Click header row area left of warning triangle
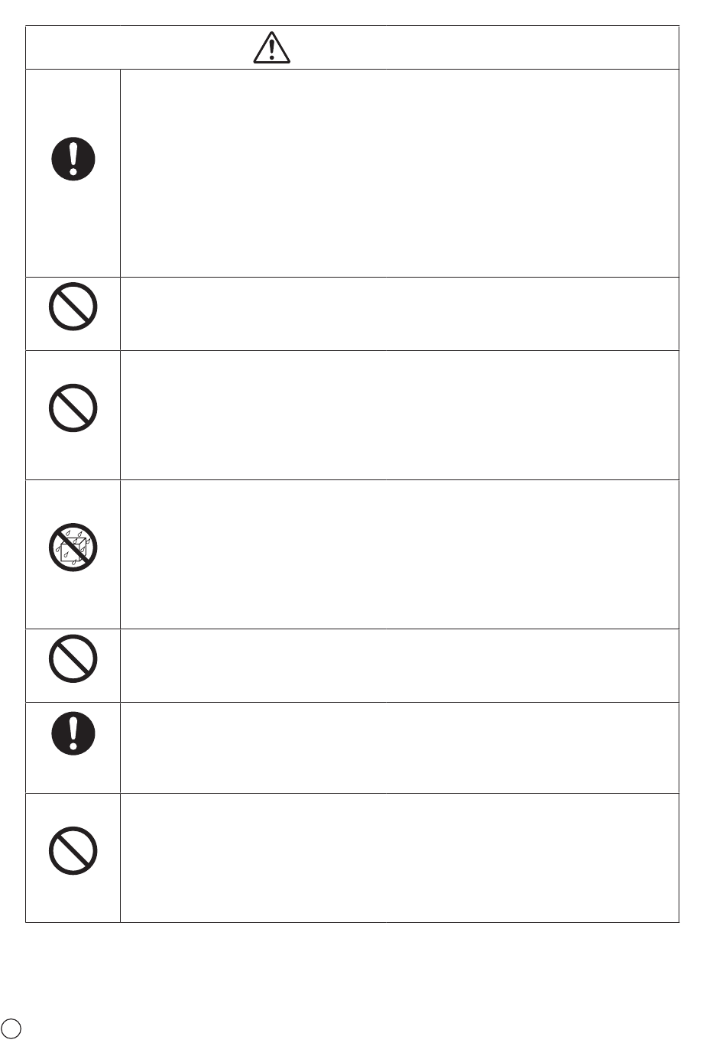The width and height of the screenshot is (726, 1043). pos(139,47)
